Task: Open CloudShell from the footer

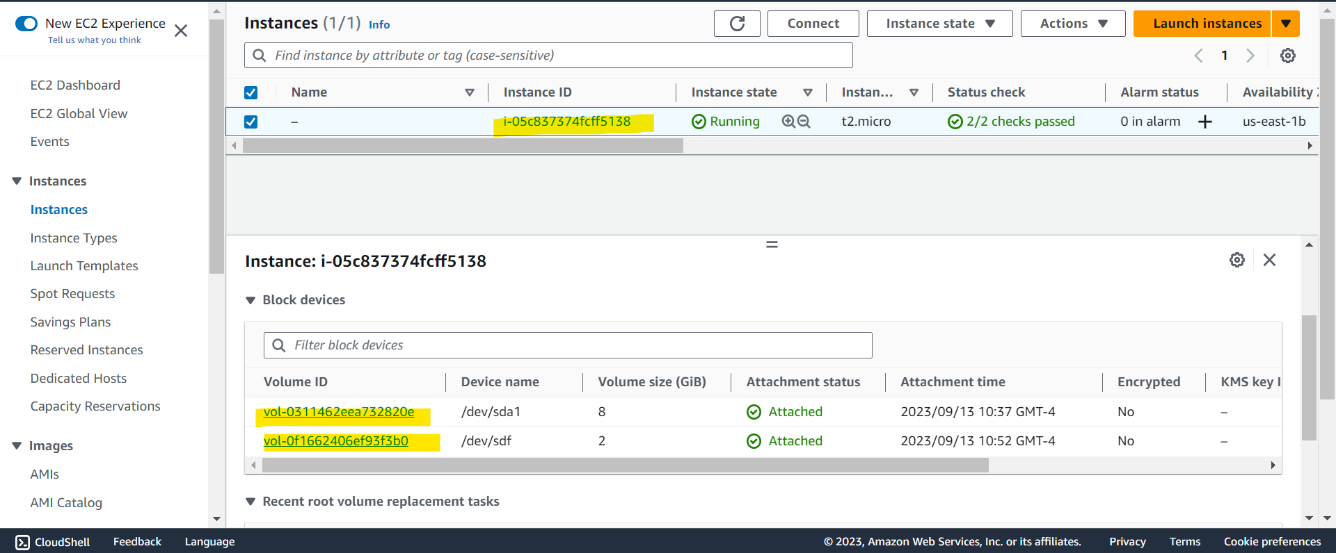Action: point(53,542)
